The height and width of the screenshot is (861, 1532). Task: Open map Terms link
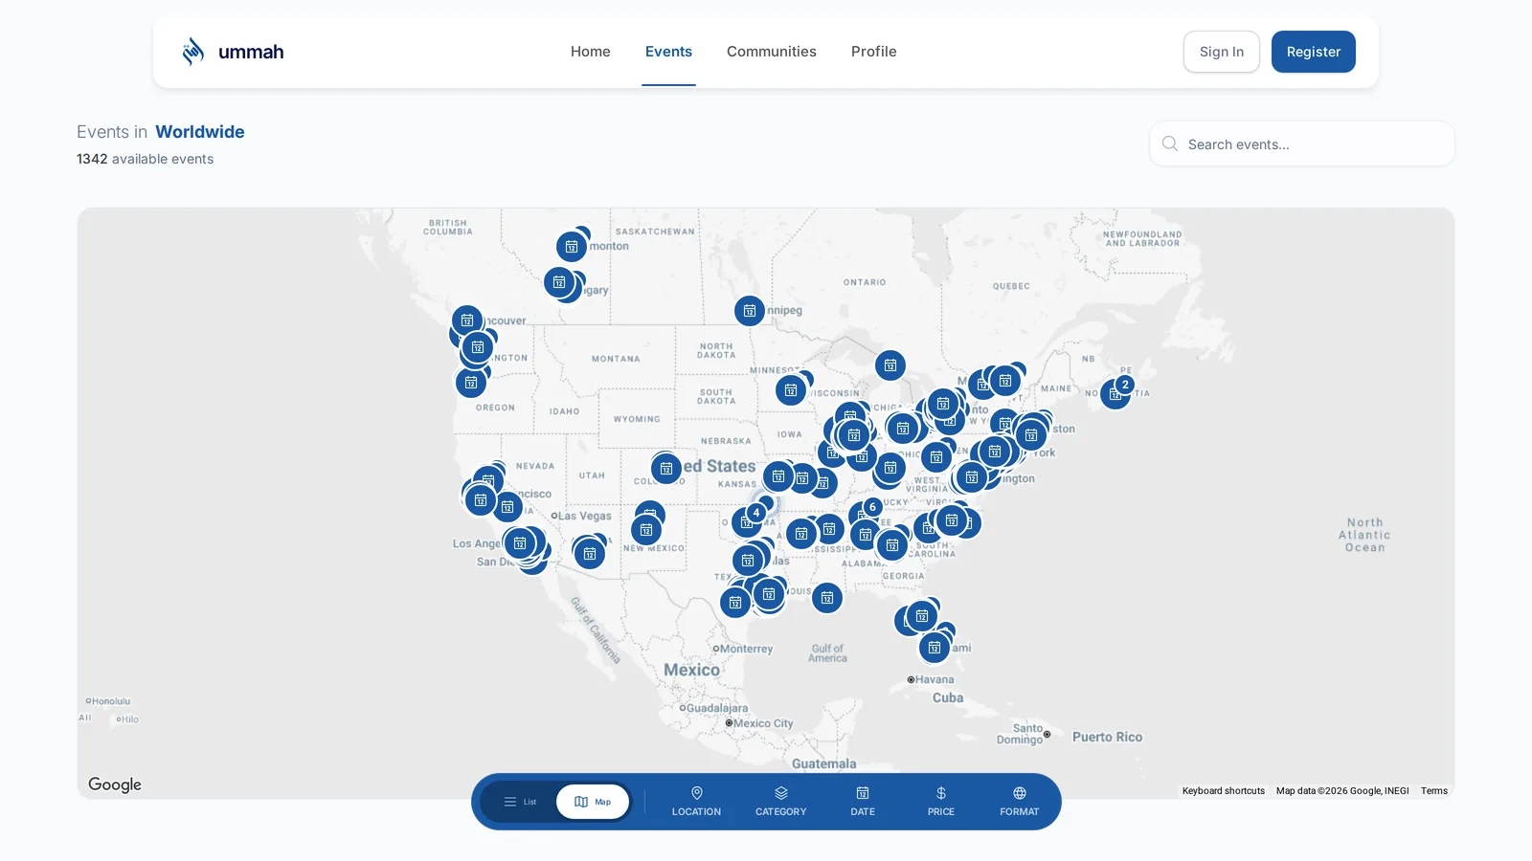point(1434,791)
